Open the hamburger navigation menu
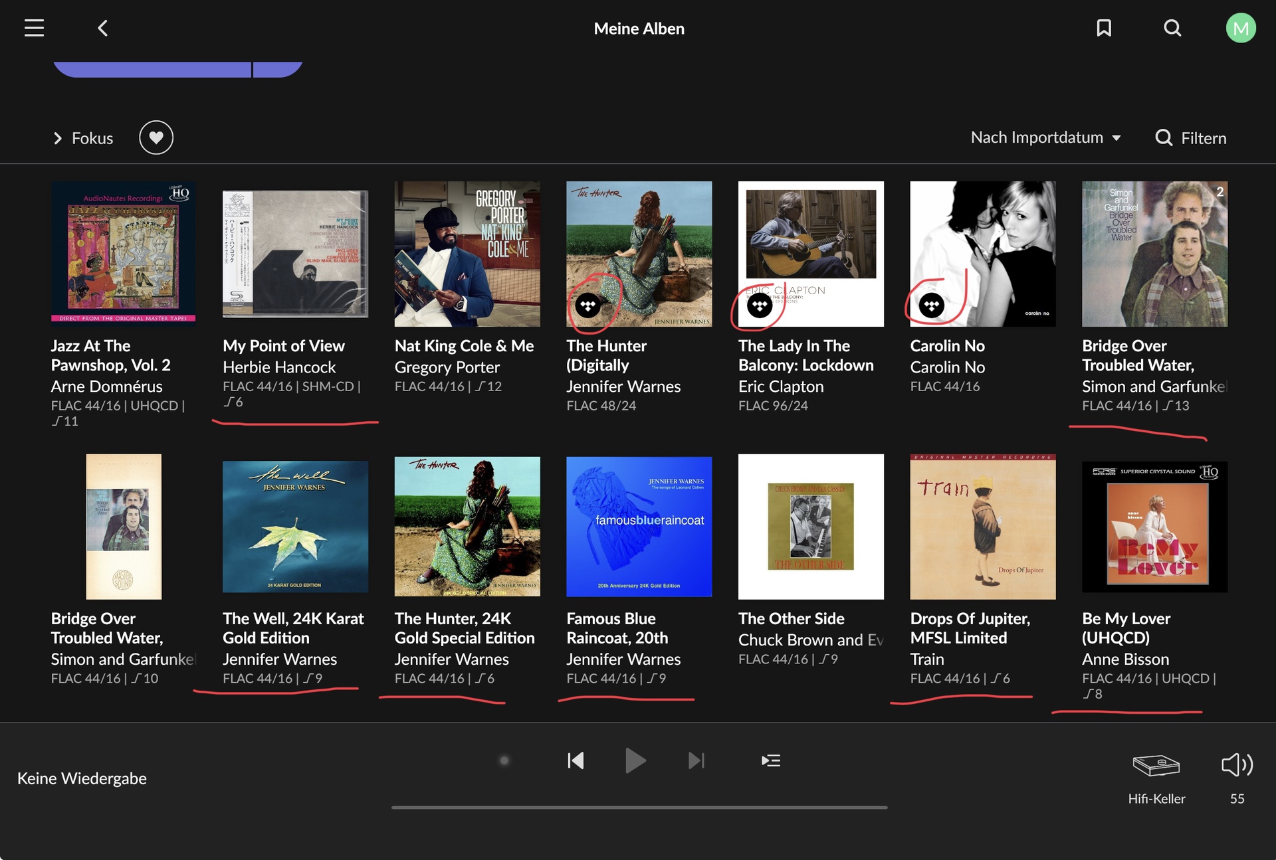 34,28
